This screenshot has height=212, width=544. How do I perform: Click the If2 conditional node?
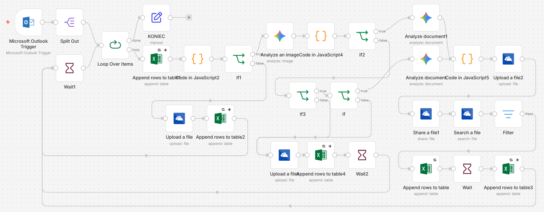pyautogui.click(x=362, y=36)
